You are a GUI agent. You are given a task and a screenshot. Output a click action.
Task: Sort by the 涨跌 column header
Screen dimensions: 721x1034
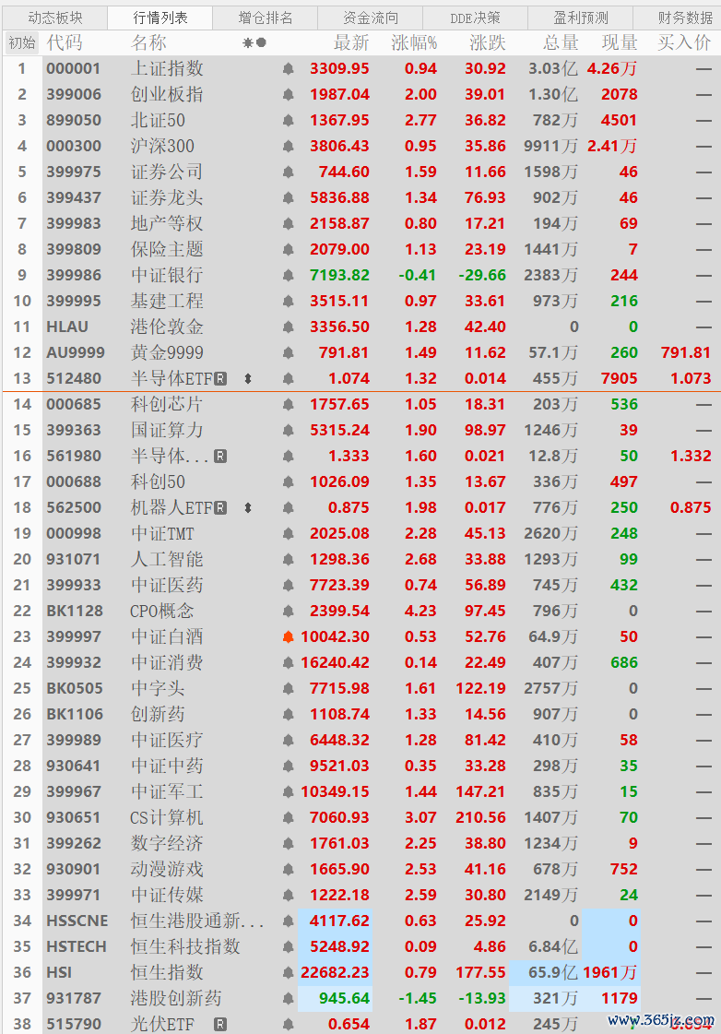click(x=488, y=42)
